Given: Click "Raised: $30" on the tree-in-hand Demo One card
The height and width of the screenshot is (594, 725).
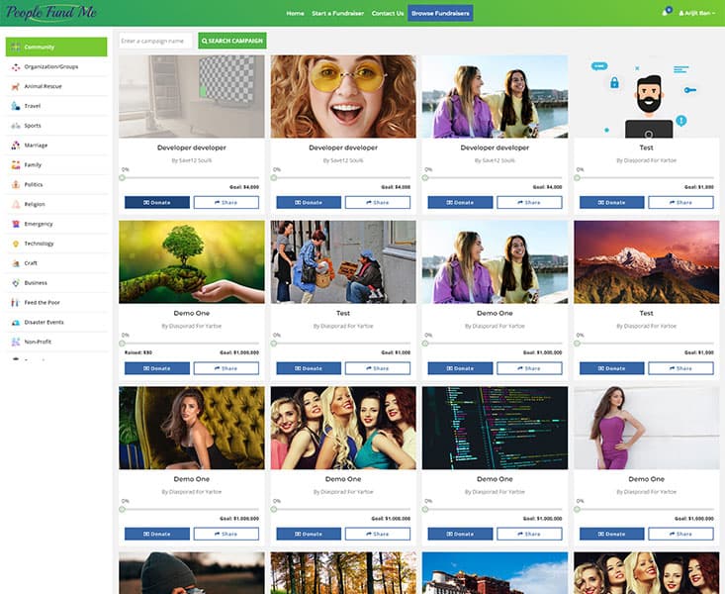Looking at the screenshot, I should [138, 352].
